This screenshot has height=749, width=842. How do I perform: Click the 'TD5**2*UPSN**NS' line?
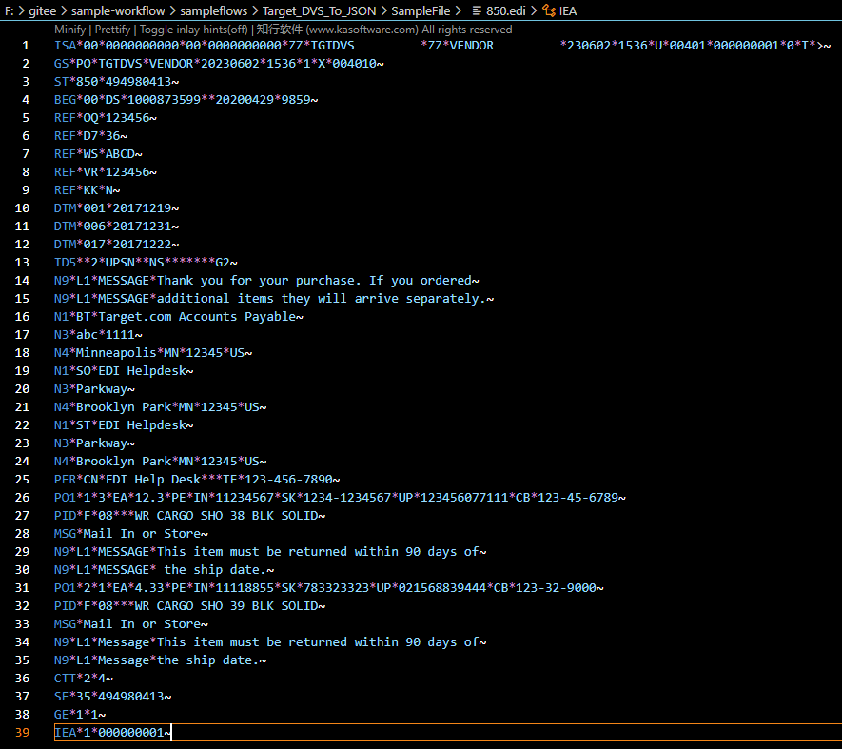coord(146,263)
